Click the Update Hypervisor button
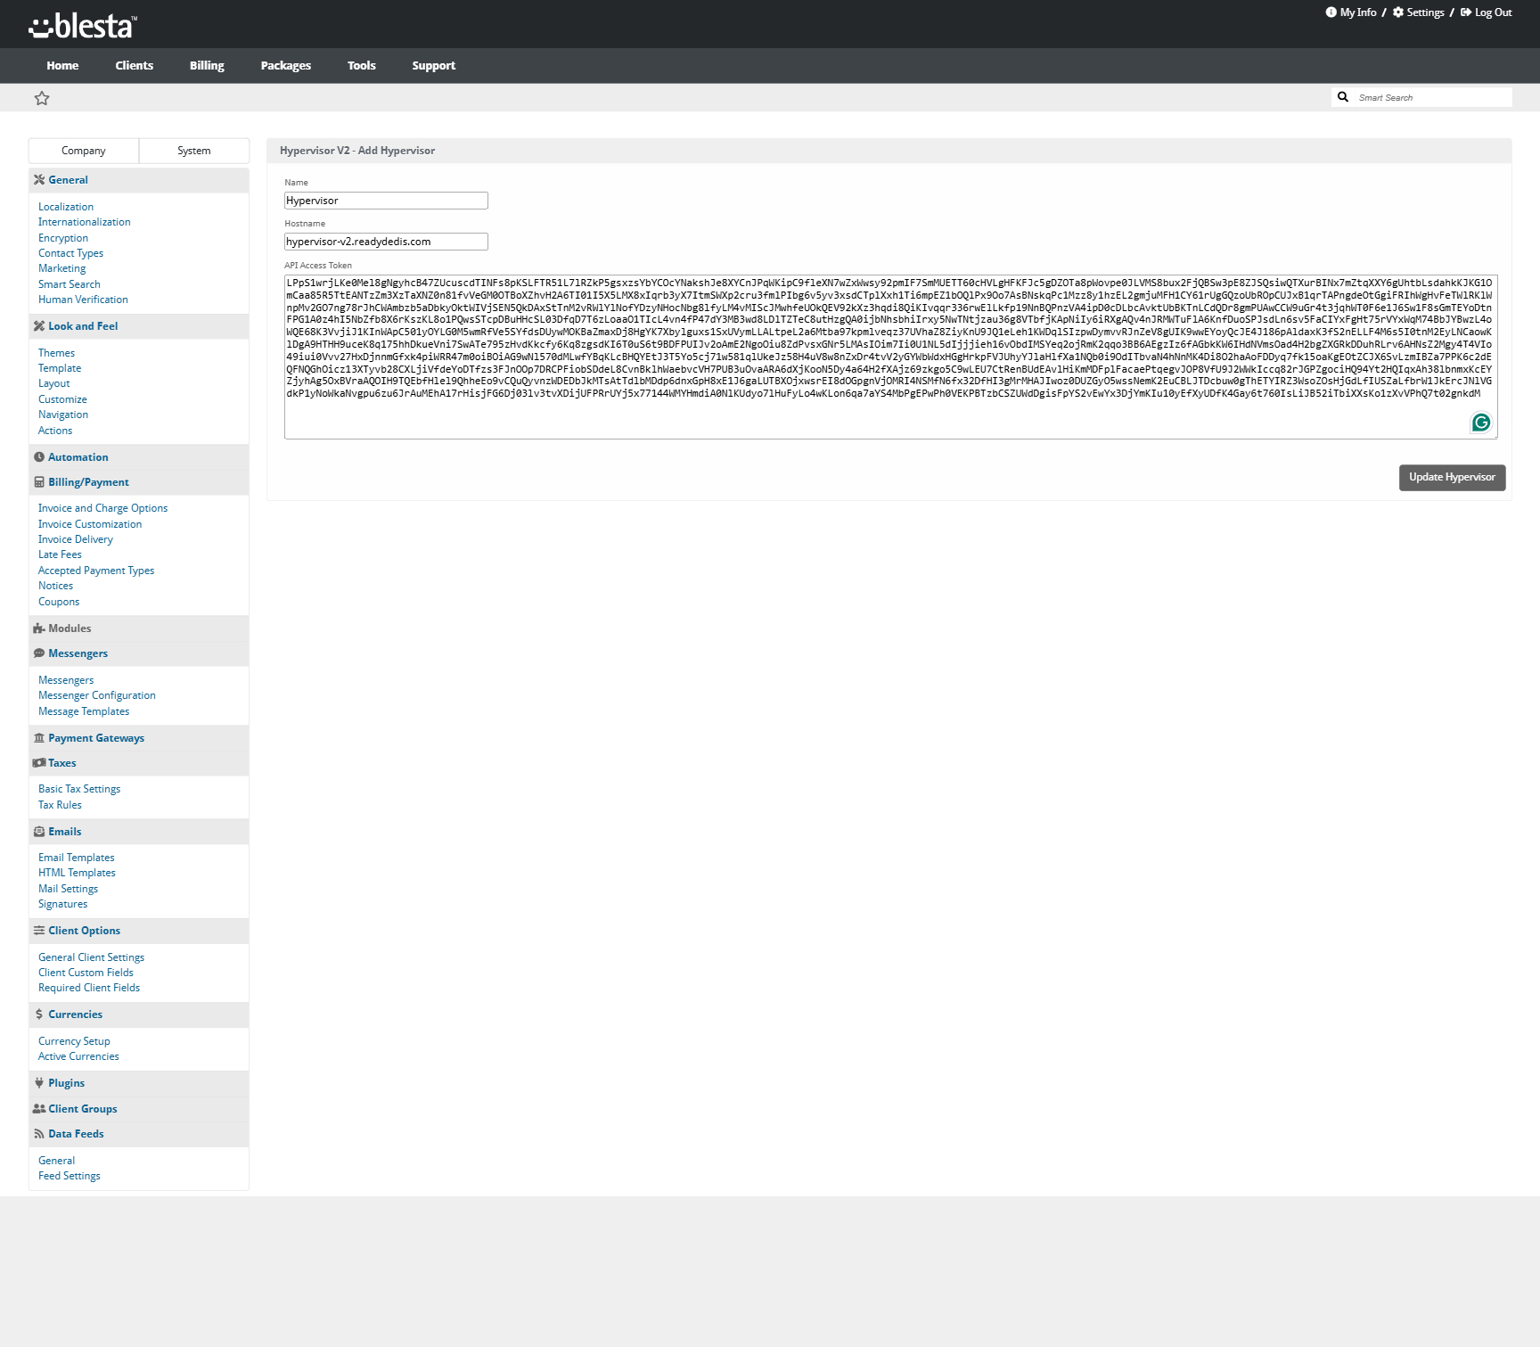 click(1452, 478)
